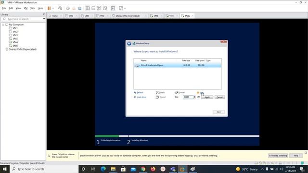The height and width of the screenshot is (173, 308).
Task: Click the Refresh link in Windows Setup
Action: (139, 93)
